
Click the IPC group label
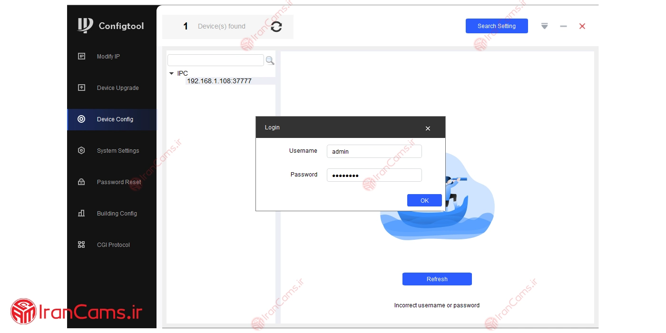tap(183, 73)
